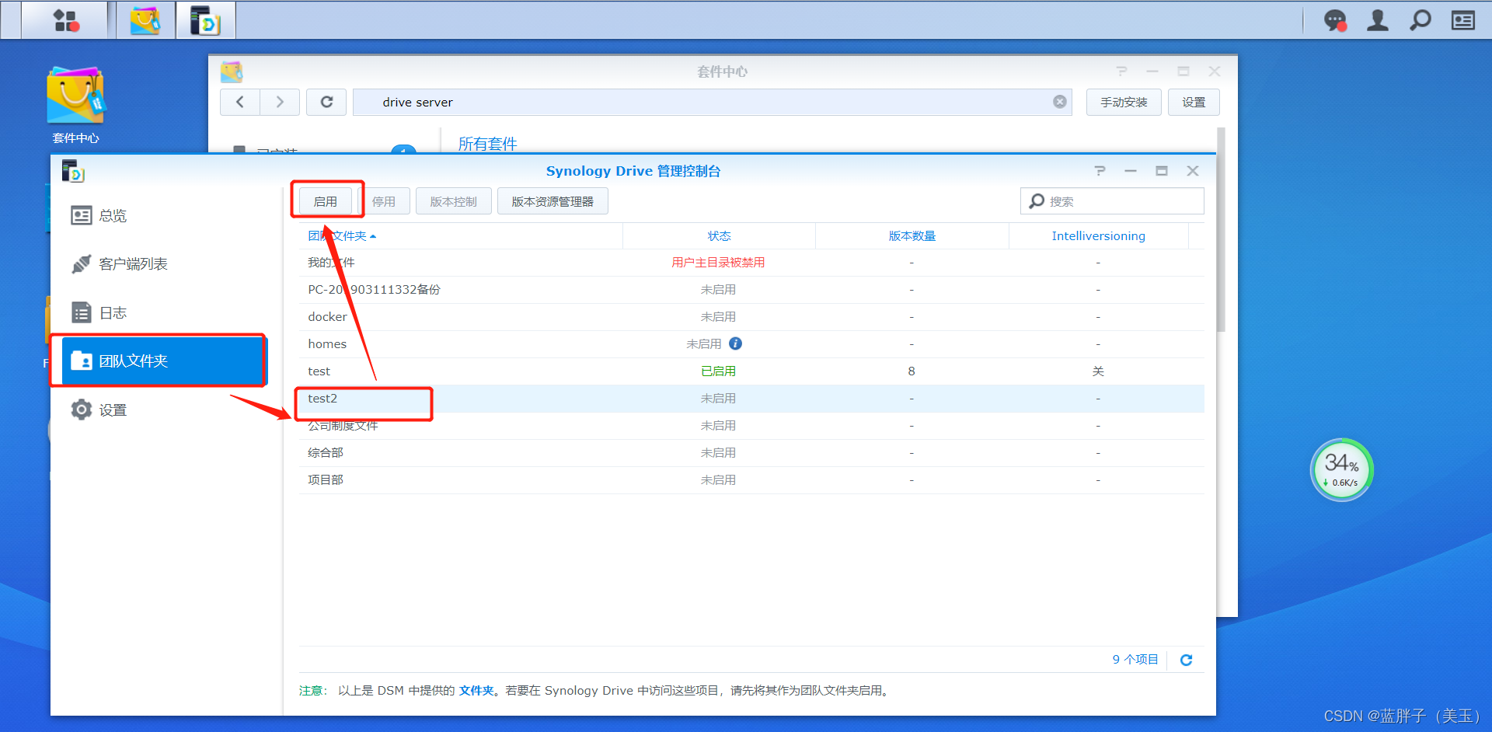Click the drive server search box
The width and height of the screenshot is (1492, 732).
(x=713, y=102)
